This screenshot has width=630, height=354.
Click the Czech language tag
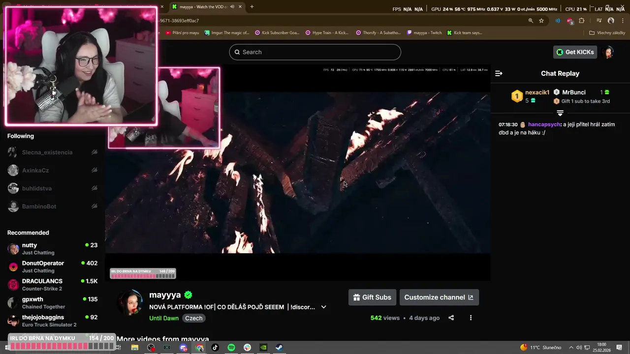point(193,318)
